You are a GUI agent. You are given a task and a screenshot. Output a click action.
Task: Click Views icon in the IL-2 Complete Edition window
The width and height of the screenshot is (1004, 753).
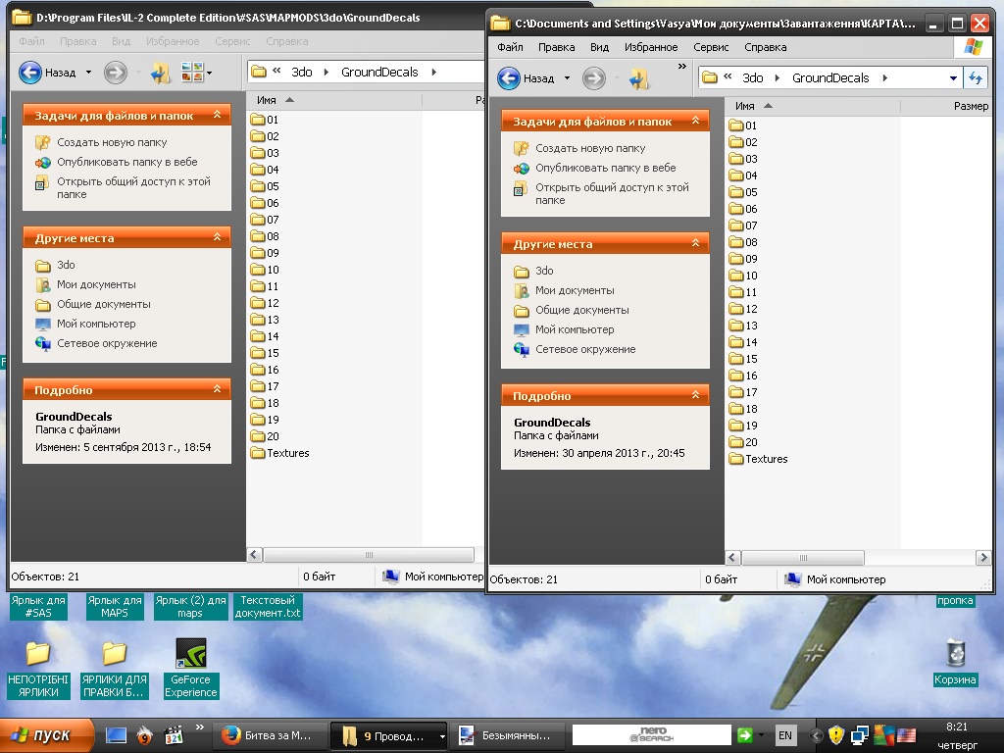click(x=191, y=73)
